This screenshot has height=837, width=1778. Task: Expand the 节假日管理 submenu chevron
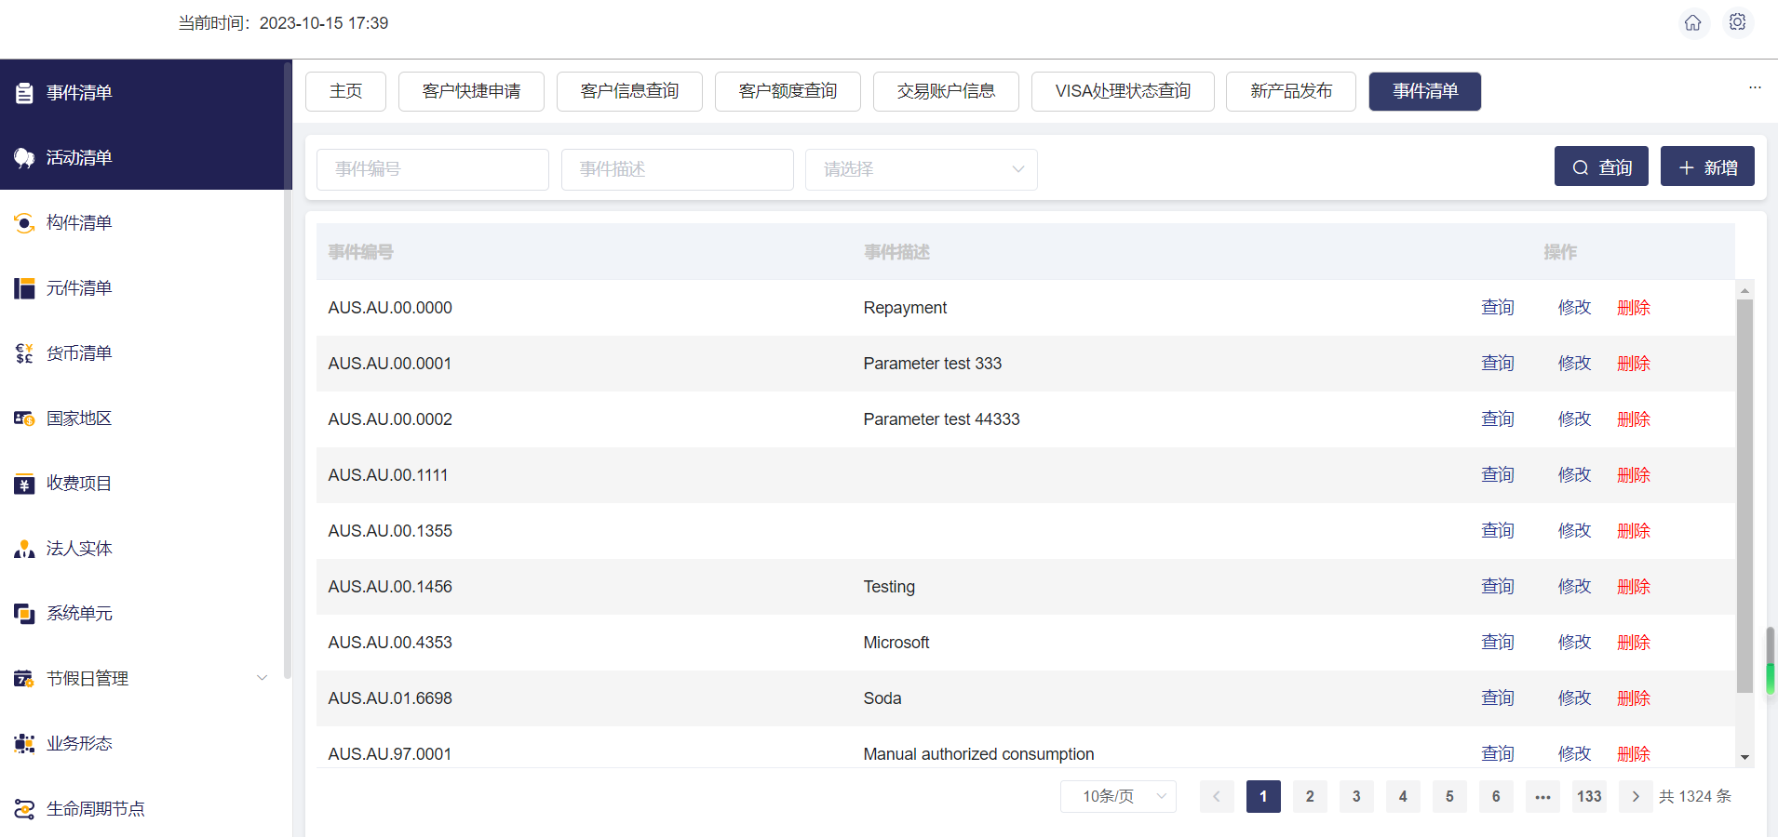coord(263,678)
